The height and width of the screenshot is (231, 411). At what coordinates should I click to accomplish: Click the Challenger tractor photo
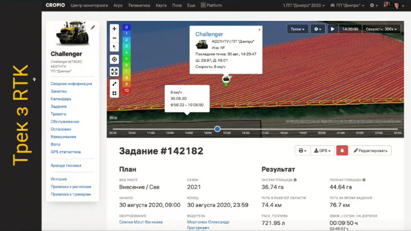click(x=72, y=33)
